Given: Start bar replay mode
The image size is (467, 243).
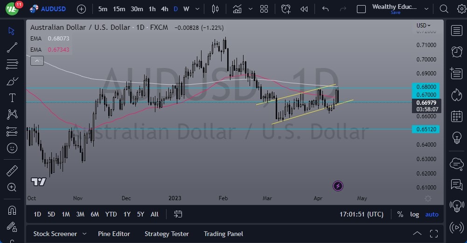Looking at the screenshot, I should (304, 9).
